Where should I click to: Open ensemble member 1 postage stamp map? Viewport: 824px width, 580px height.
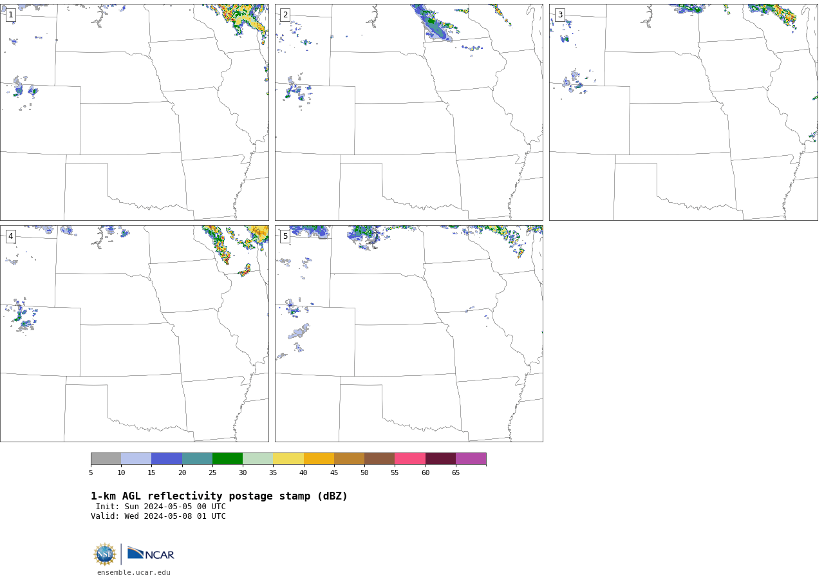134,112
